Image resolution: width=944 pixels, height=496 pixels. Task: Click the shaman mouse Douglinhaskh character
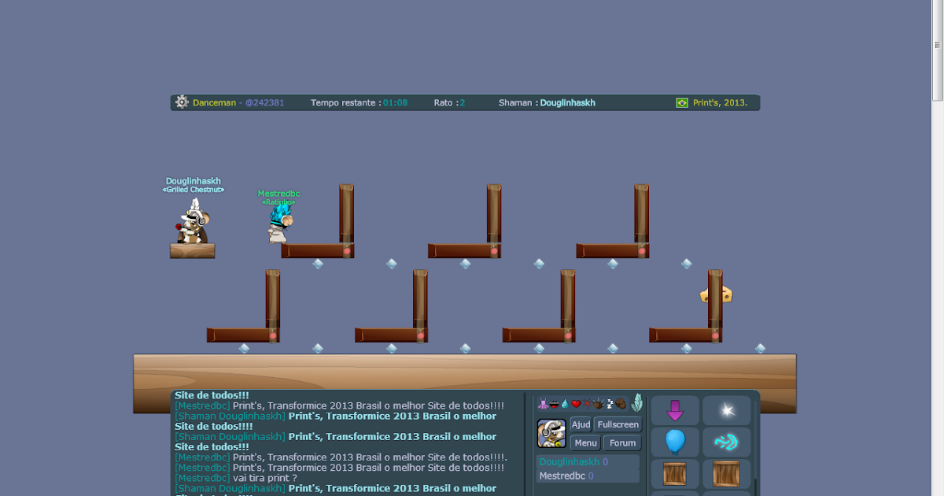192,221
